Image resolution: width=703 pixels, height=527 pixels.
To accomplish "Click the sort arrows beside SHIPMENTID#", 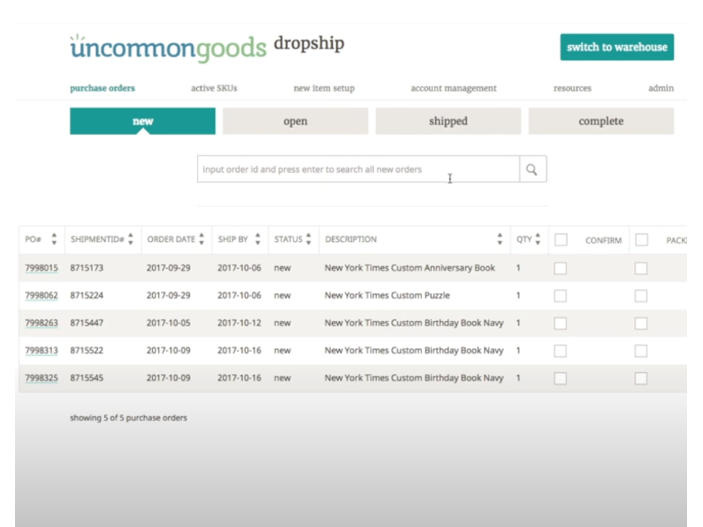I will coord(131,239).
